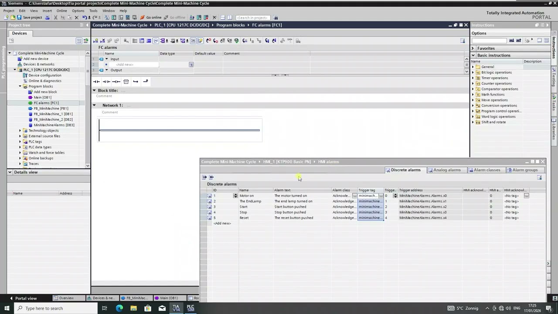Viewport: 558px width, 314px height.
Task: Click ID stepper for alarm Motor on
Action: point(235,196)
